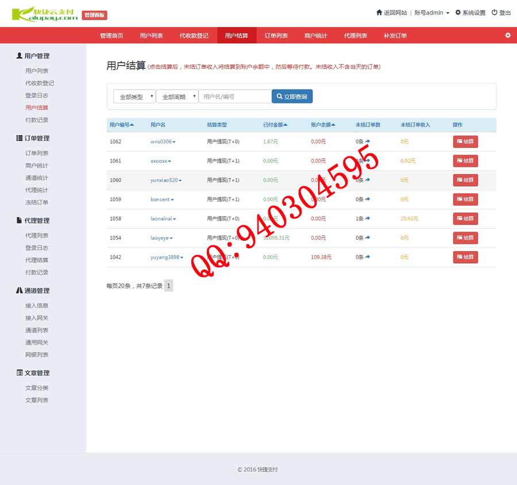Open 付款记录 under 用户管理 sidebar
The width and height of the screenshot is (517, 485).
[37, 120]
